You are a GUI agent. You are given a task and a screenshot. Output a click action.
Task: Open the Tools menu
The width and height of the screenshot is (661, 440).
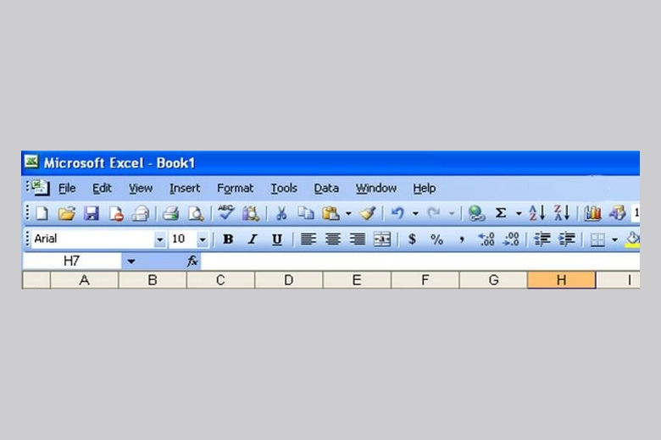point(284,188)
